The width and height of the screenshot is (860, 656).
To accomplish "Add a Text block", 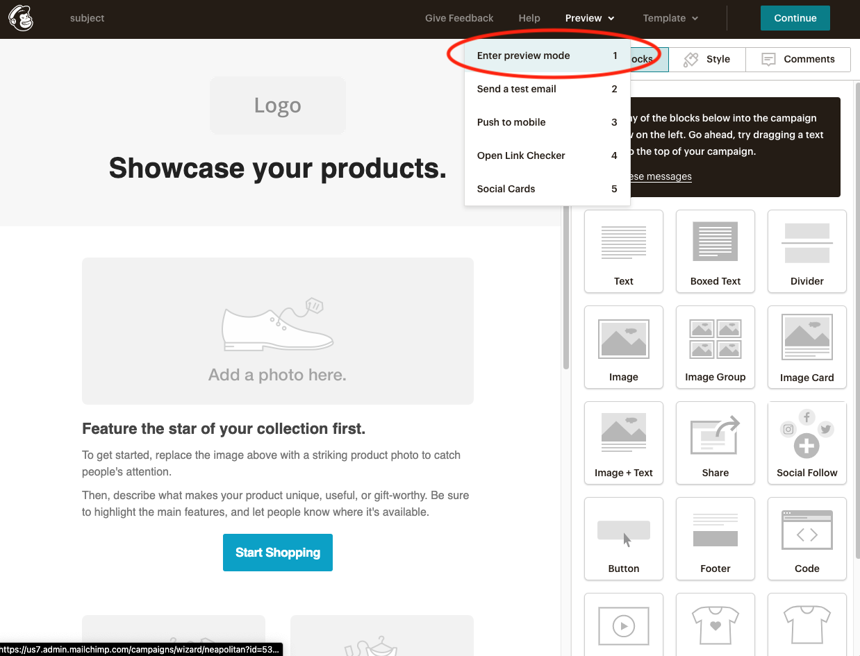I will pyautogui.click(x=624, y=251).
